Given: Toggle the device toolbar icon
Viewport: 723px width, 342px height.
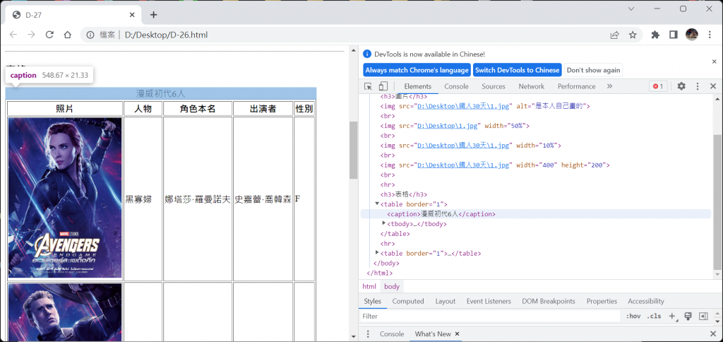Looking at the screenshot, I should click(x=383, y=86).
